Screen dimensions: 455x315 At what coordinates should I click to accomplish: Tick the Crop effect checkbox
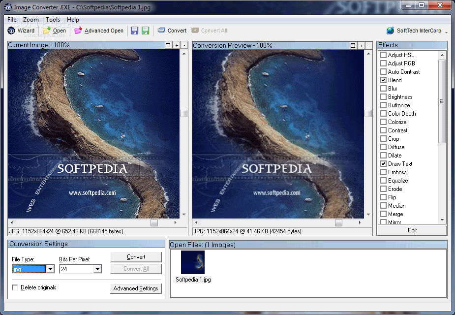(x=383, y=139)
